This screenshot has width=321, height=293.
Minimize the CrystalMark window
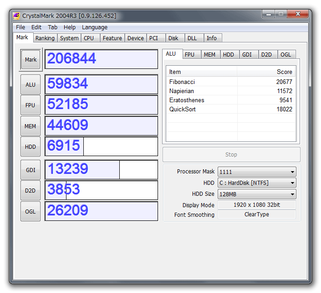click(x=269, y=14)
